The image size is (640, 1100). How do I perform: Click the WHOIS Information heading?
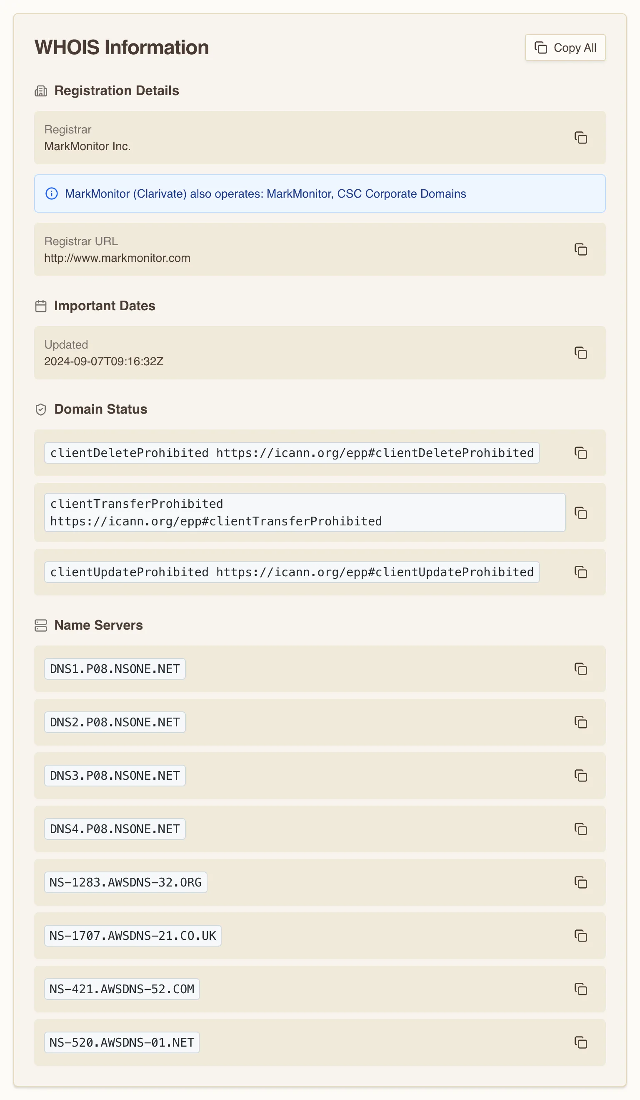click(x=122, y=47)
